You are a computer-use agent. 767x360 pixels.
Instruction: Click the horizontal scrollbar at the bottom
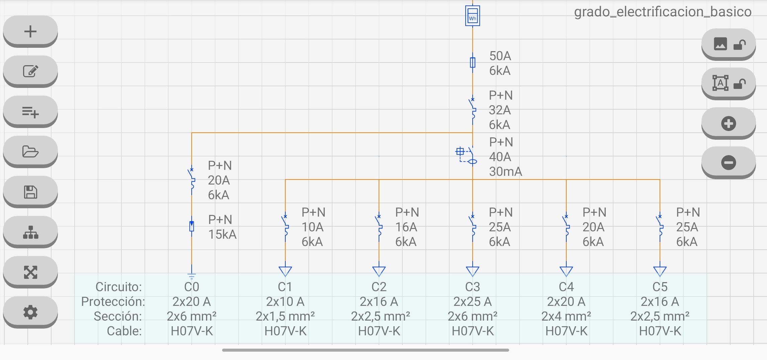365,350
